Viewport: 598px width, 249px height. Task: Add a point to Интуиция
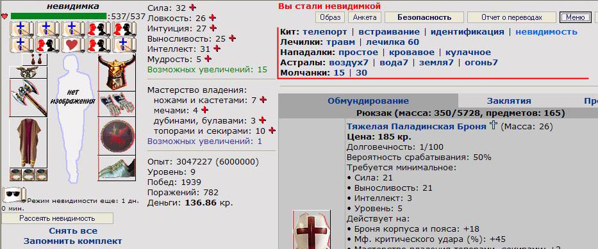click(213, 28)
